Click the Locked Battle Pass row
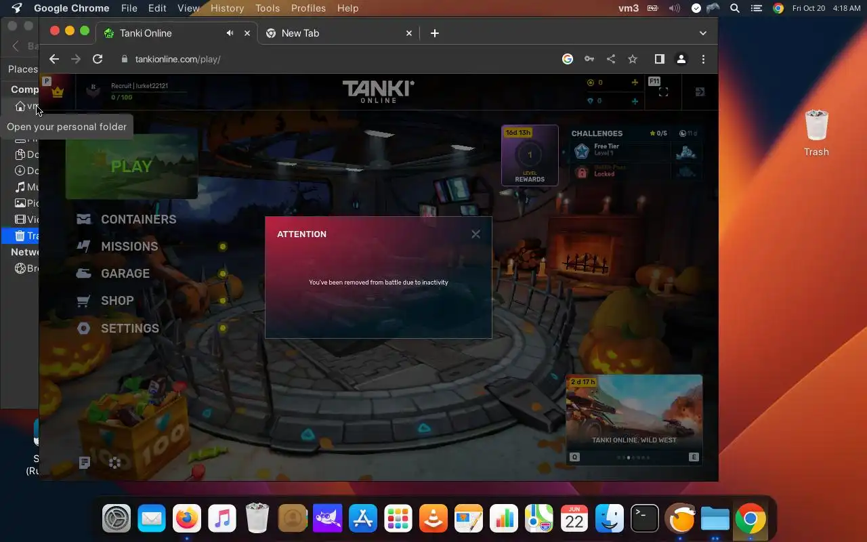Screen dimensions: 867x542 coord(637,171)
